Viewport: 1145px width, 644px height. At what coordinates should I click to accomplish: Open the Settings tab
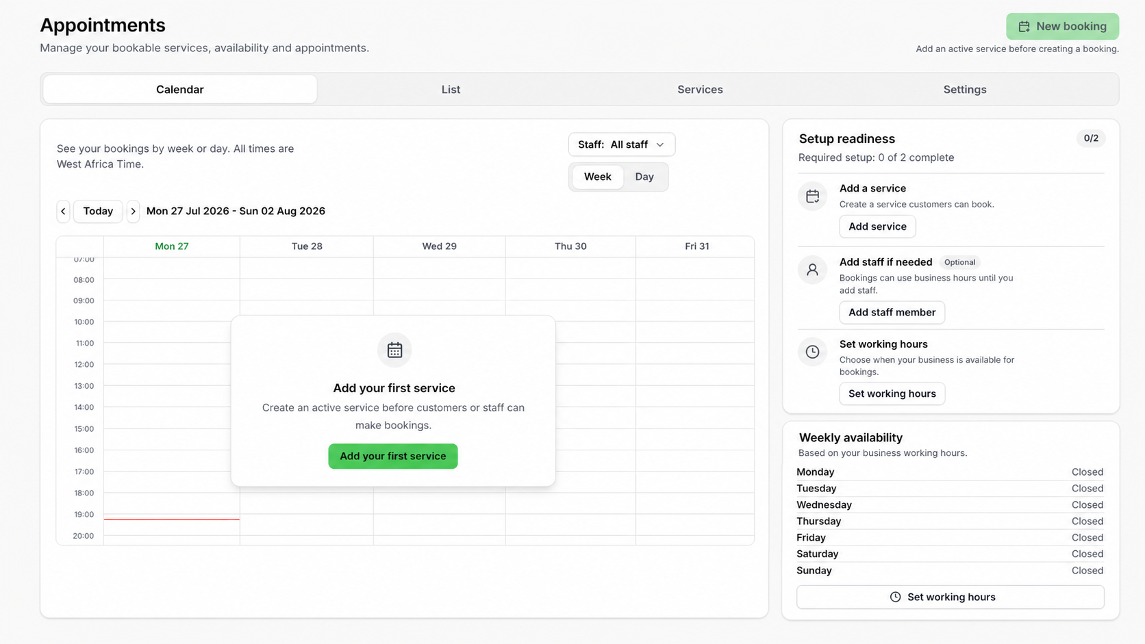(x=965, y=90)
